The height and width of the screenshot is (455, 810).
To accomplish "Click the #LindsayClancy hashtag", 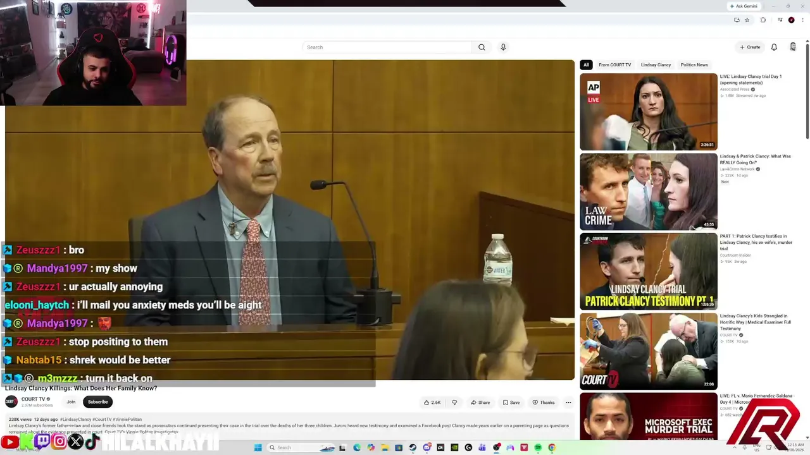I will tap(75, 420).
